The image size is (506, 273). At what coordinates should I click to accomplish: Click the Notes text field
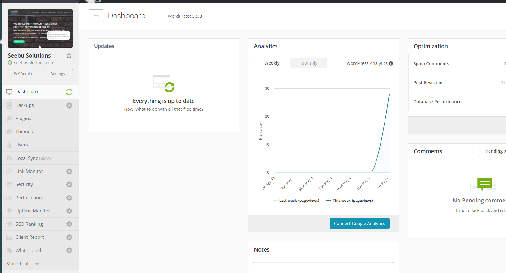(x=323, y=267)
